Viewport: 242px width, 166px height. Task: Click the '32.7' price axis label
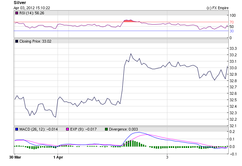[x=233, y=87]
